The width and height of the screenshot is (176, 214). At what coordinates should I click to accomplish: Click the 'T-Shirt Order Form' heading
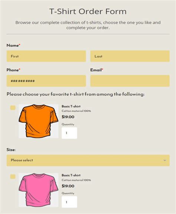88,11
